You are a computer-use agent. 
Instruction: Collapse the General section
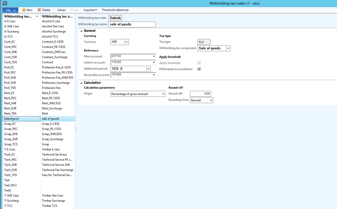click(81, 31)
